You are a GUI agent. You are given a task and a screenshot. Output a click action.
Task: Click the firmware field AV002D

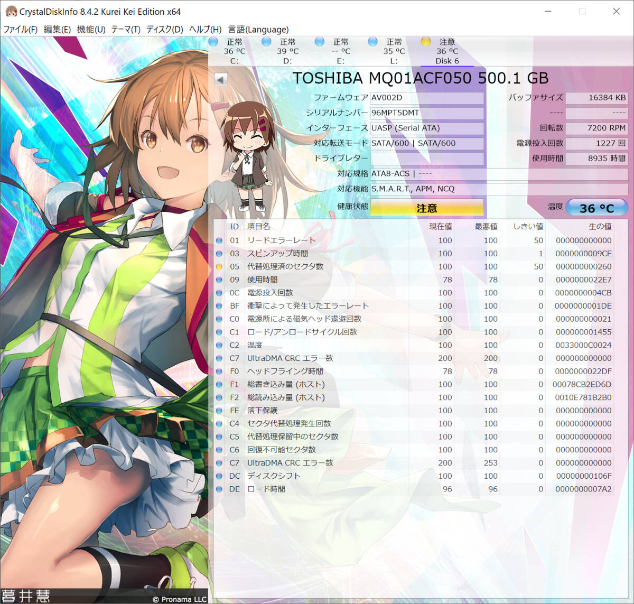(426, 98)
